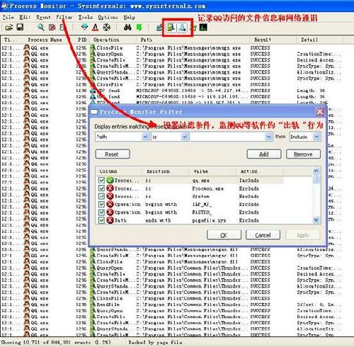Toggle the Show Network Activity toolbar icon

(x=182, y=28)
